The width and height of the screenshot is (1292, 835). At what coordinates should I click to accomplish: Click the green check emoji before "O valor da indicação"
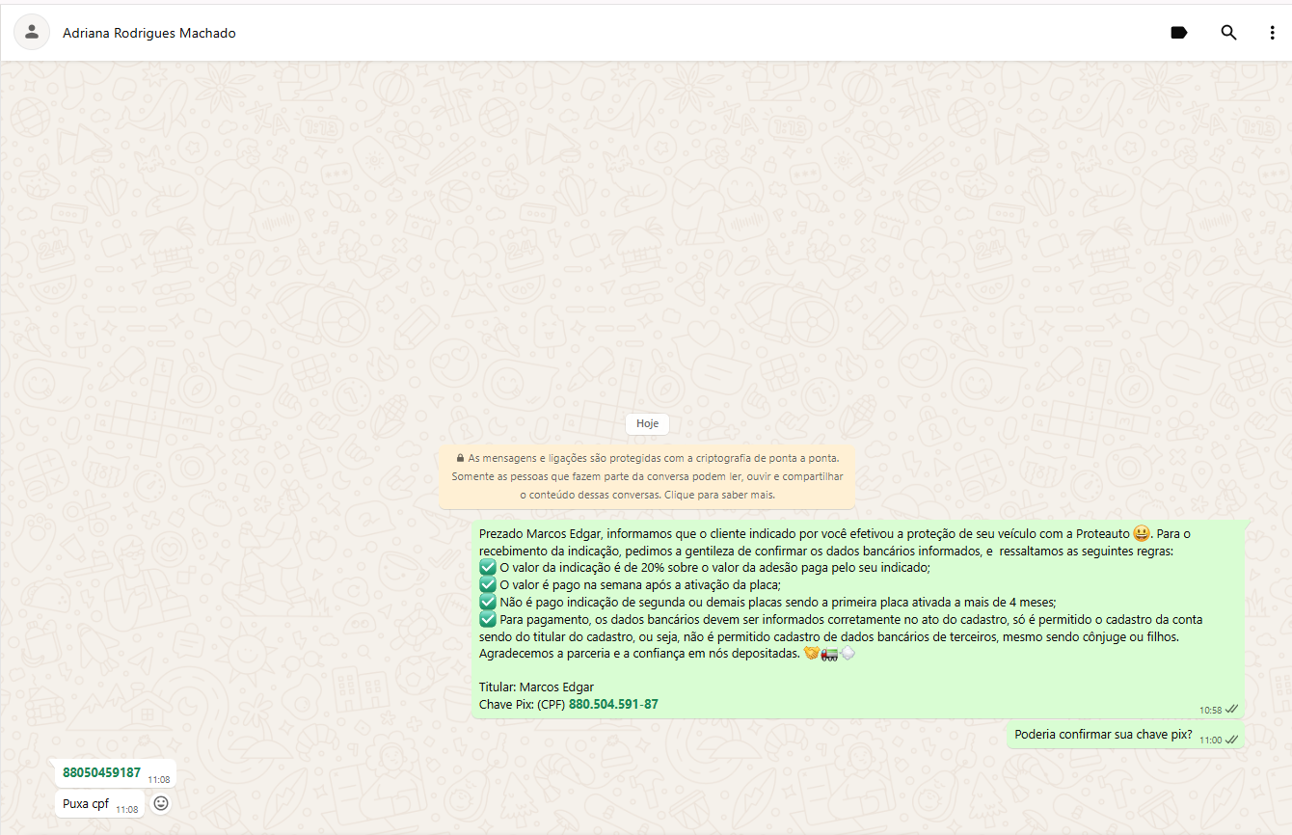click(488, 568)
